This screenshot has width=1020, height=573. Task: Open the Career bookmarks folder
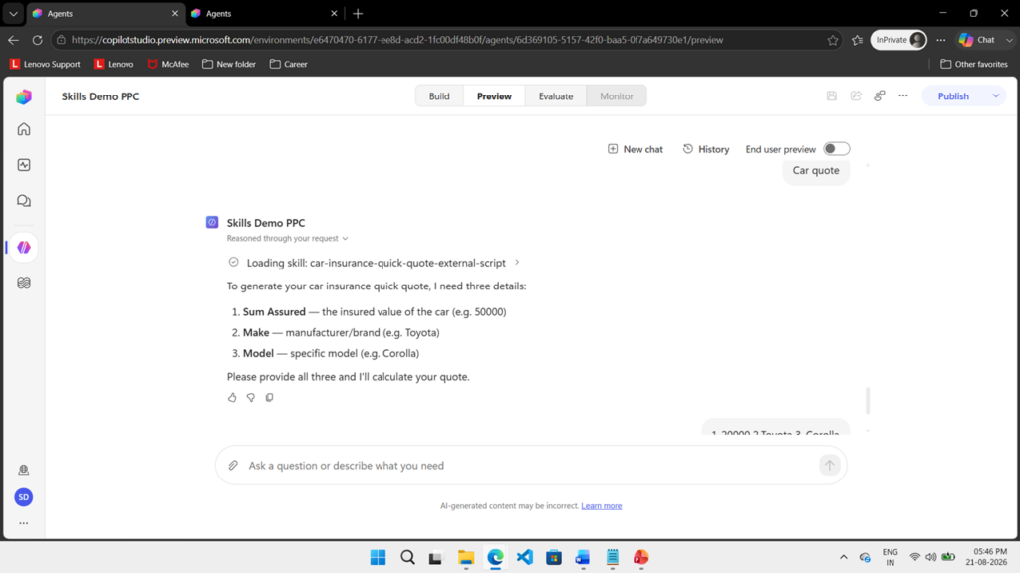click(x=288, y=64)
